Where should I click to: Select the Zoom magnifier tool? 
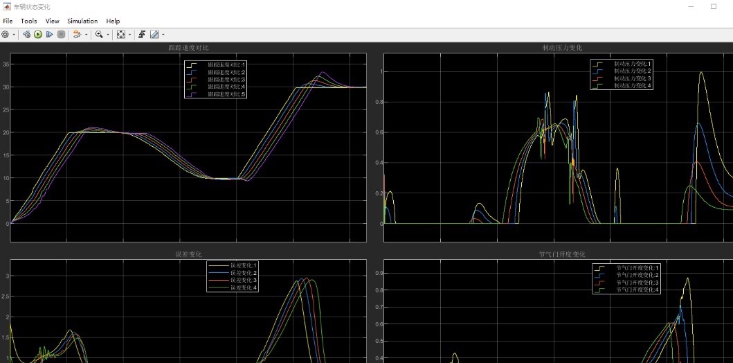[99, 35]
